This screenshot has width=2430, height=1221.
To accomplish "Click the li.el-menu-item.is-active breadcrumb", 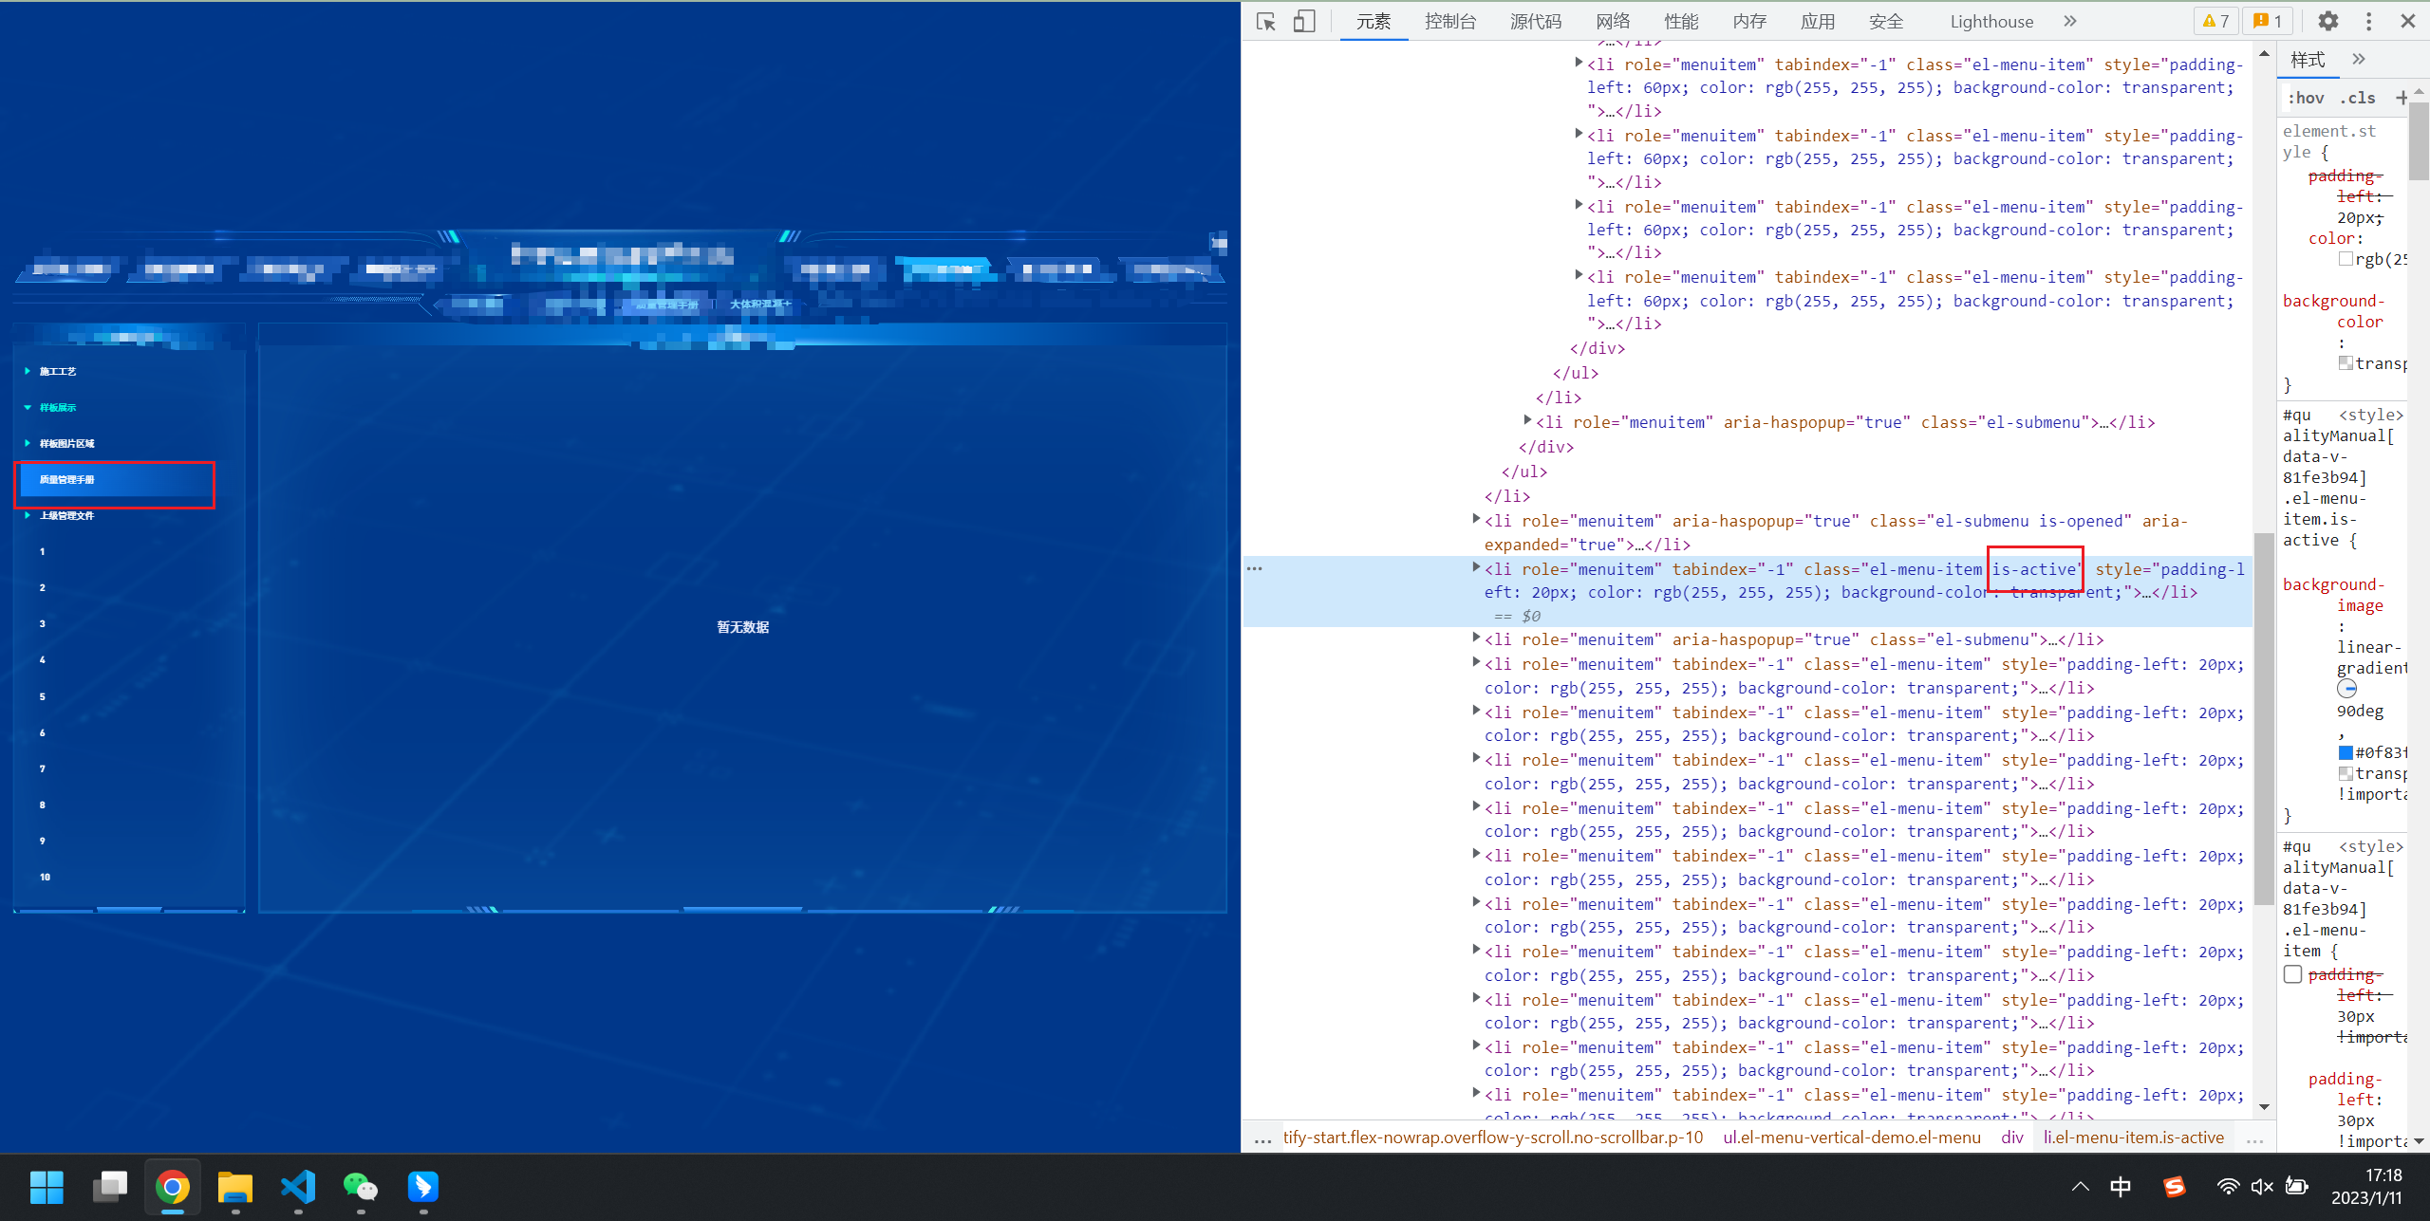I will point(2133,1137).
